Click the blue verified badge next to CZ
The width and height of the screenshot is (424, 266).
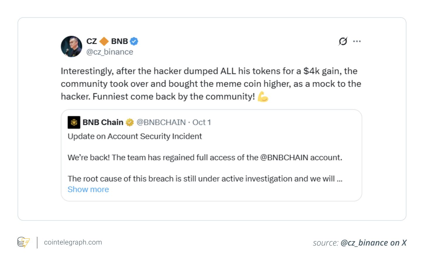click(134, 41)
